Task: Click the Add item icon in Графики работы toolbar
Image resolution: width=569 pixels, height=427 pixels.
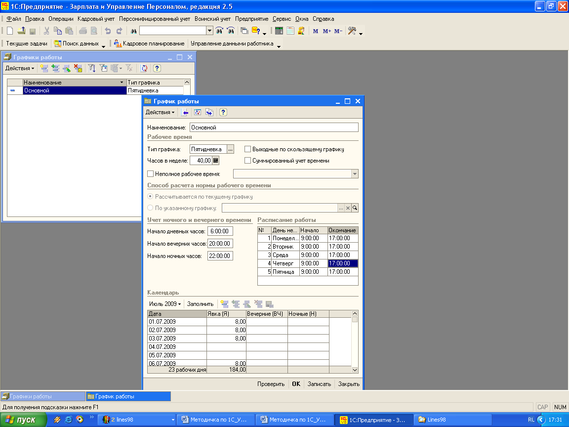Action: 44,68
